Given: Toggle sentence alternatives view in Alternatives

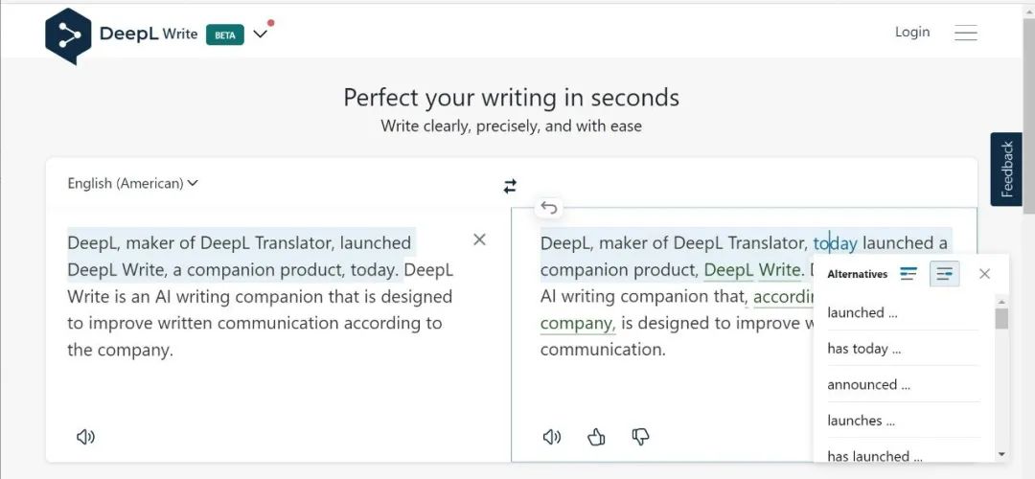Looking at the screenshot, I should tap(944, 274).
